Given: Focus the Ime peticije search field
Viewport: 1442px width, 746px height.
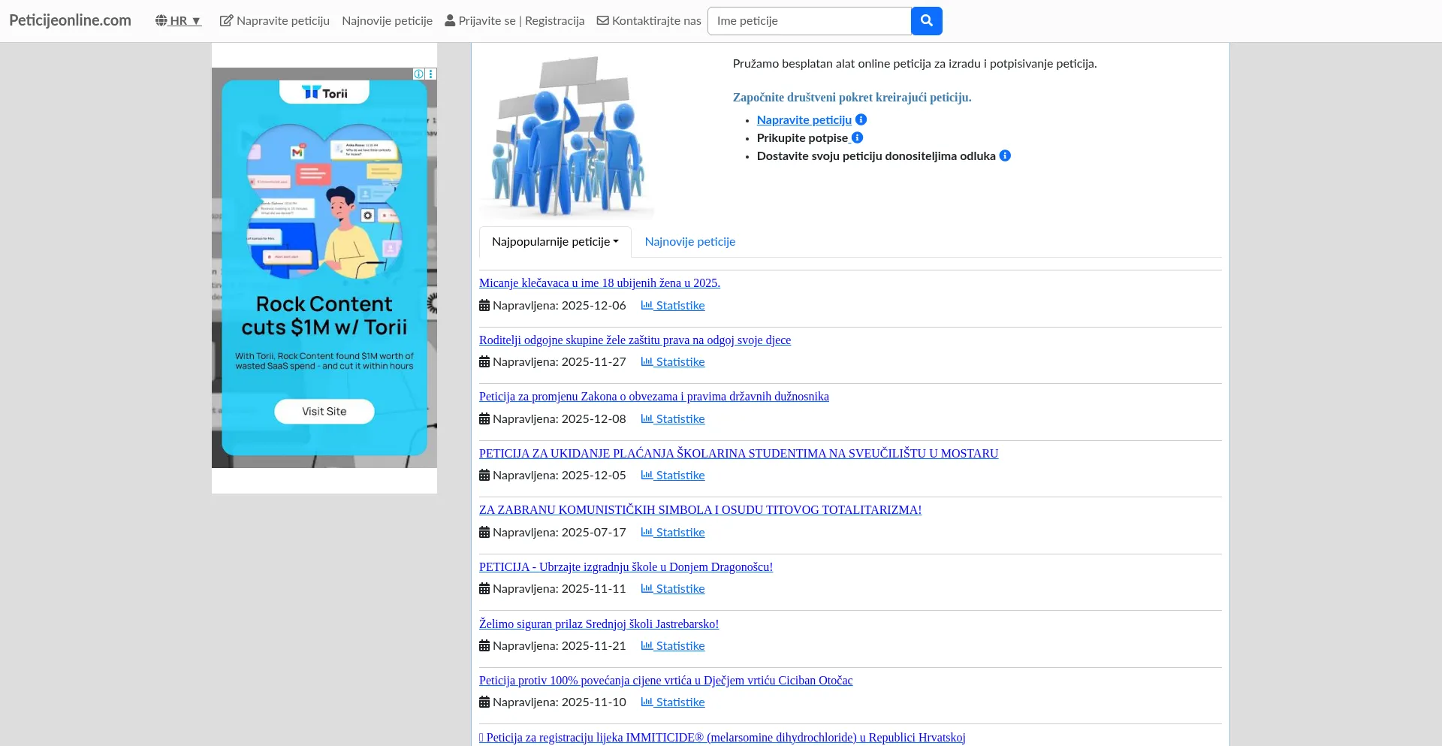Looking at the screenshot, I should [x=810, y=21].
